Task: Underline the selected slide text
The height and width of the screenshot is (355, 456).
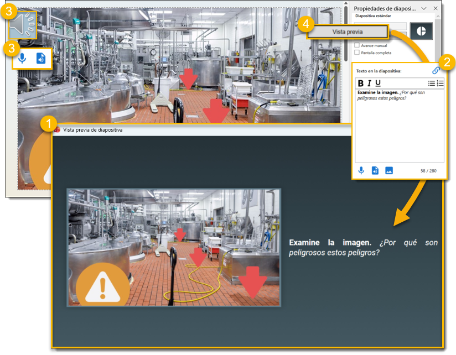Action: 378,83
